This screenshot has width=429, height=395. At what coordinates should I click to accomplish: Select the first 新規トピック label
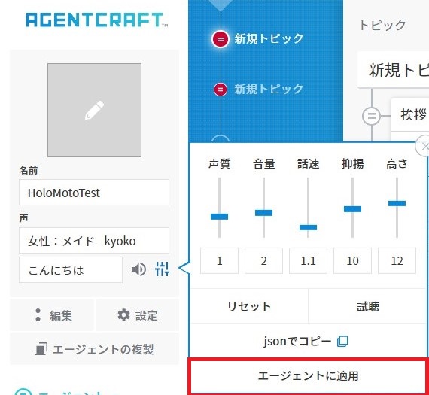point(269,38)
